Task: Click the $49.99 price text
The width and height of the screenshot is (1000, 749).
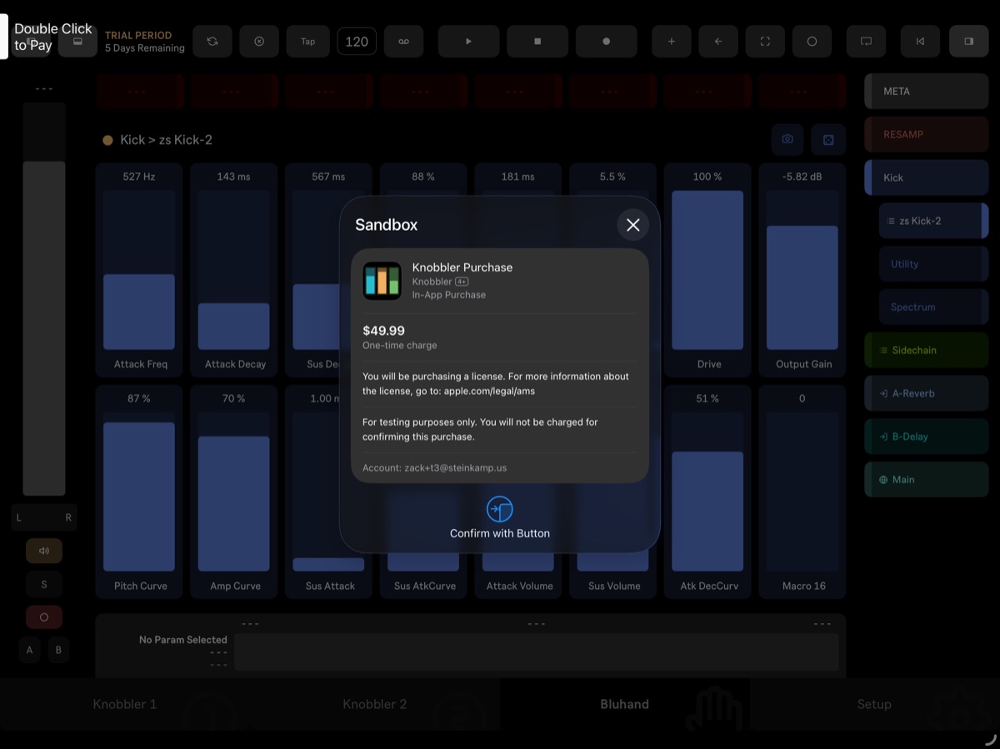Action: pyautogui.click(x=383, y=331)
